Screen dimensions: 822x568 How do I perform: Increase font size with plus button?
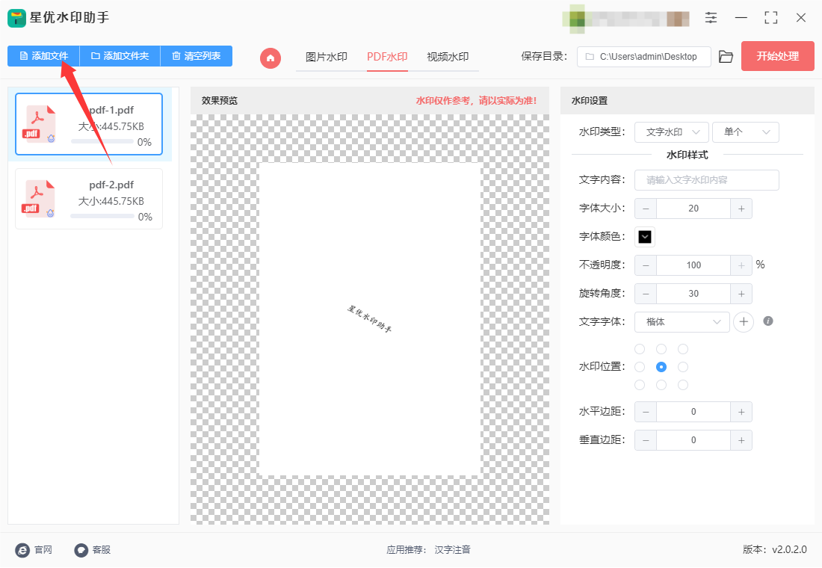pos(741,209)
